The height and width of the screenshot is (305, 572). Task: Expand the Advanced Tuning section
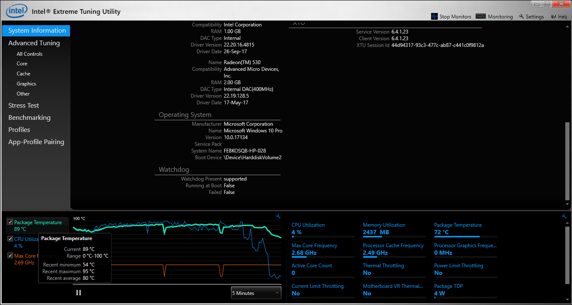[34, 43]
